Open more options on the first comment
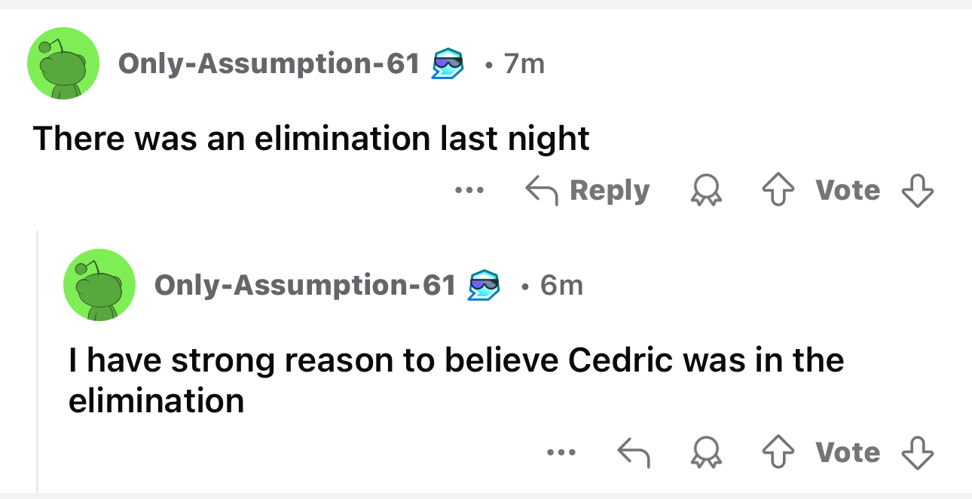 pos(468,191)
